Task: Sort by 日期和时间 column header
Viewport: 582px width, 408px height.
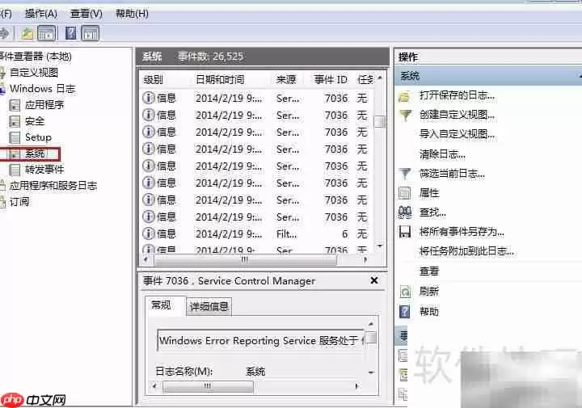Action: [x=220, y=80]
